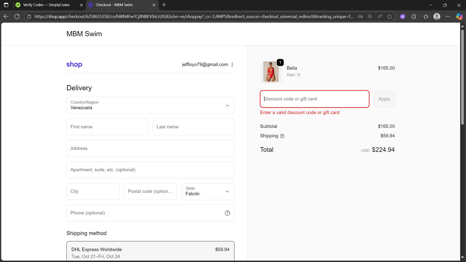Reload the checkout page
The width and height of the screenshot is (466, 262).
[17, 16]
